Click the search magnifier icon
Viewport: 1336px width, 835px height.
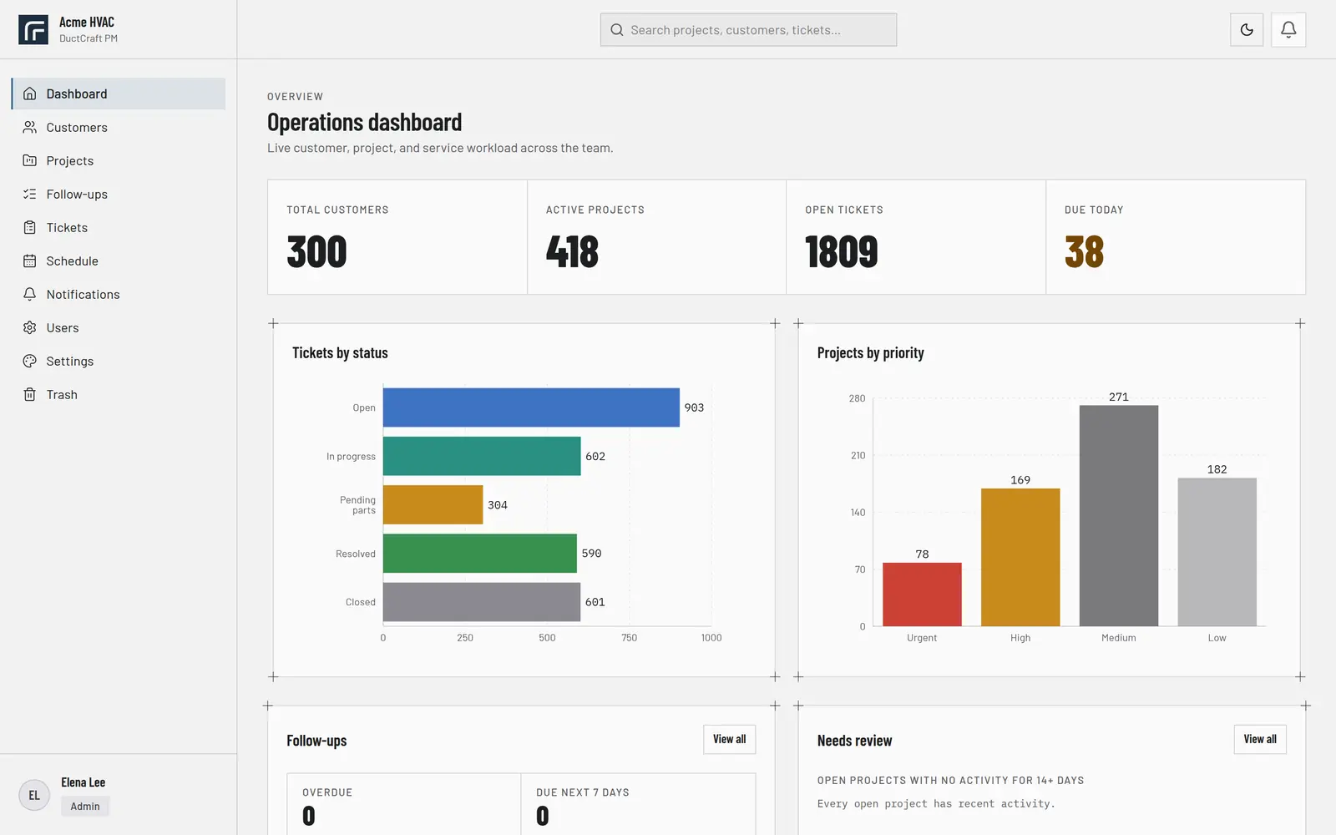coord(617,30)
